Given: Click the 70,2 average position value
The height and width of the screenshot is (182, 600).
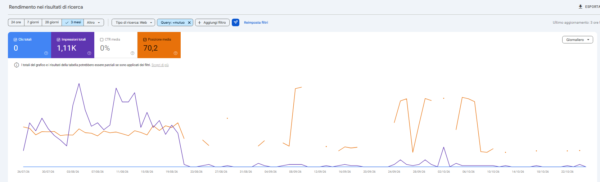Looking at the screenshot, I should coord(150,48).
